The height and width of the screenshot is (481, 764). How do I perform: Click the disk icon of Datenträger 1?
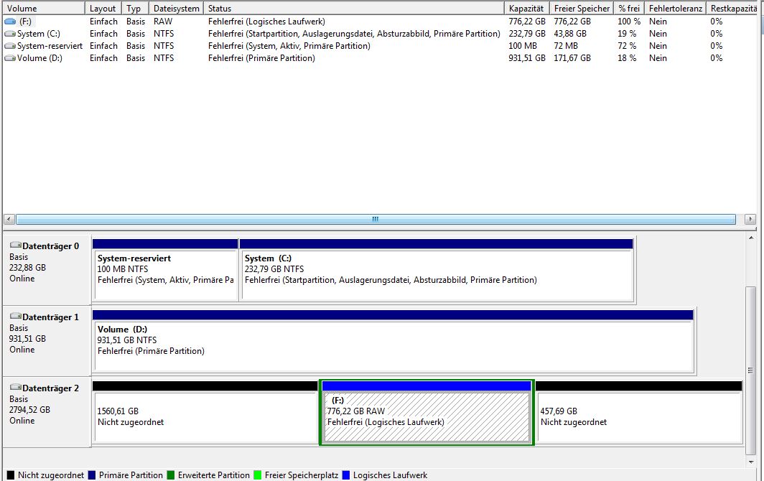click(16, 317)
